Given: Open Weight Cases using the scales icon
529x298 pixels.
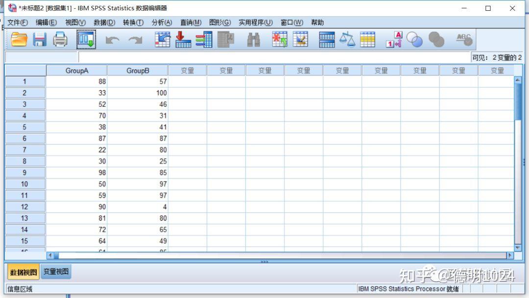Looking at the screenshot, I should 347,39.
